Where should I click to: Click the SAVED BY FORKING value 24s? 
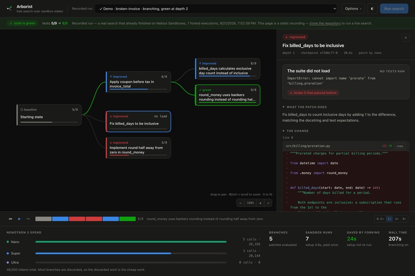[x=352, y=239]
